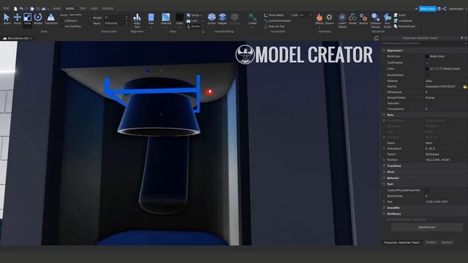
Task: Collapse the Part section
Action: coord(384,184)
